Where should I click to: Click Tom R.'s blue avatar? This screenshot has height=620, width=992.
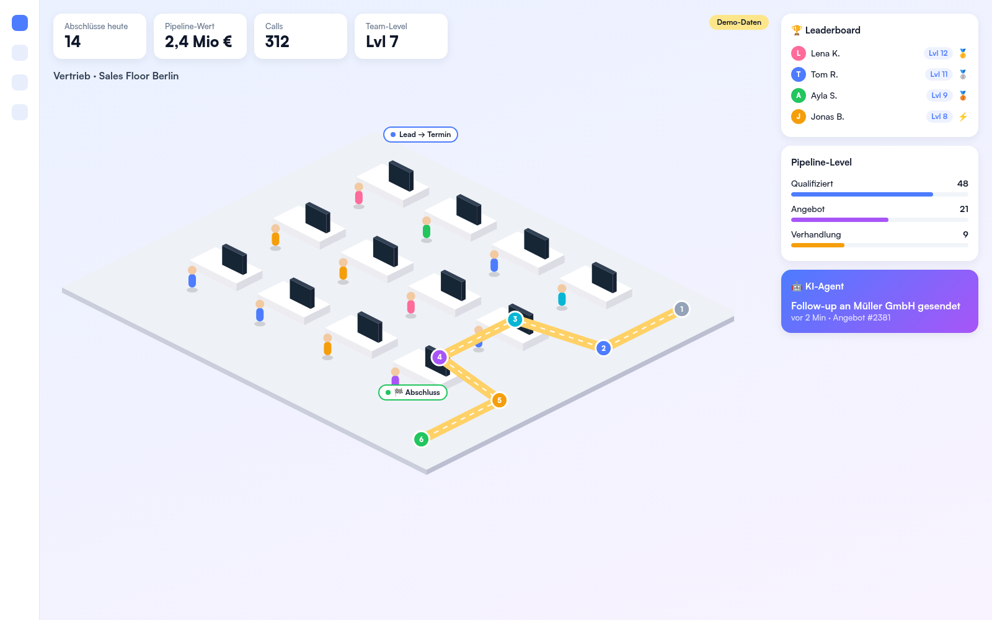pos(799,74)
